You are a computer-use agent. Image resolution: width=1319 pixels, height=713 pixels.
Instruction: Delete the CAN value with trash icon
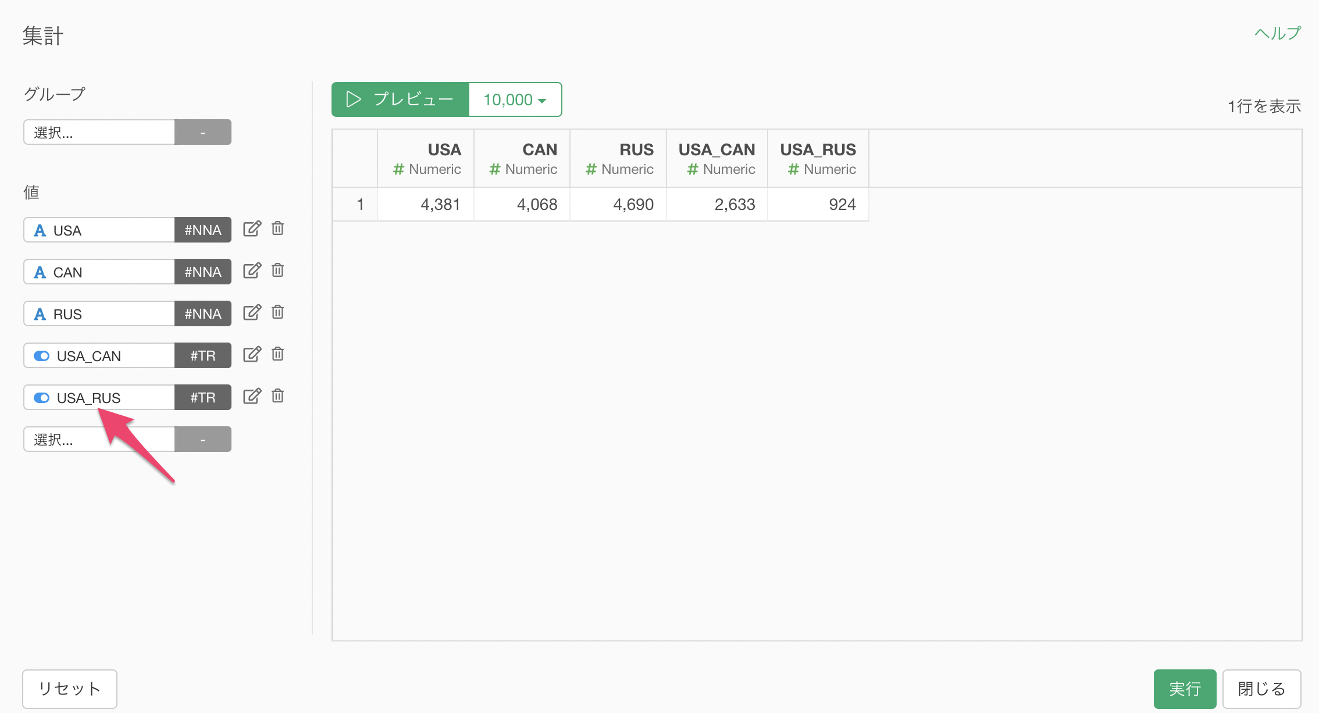pyautogui.click(x=278, y=270)
